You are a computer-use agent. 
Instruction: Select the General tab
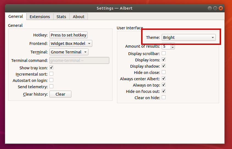coord(16,16)
